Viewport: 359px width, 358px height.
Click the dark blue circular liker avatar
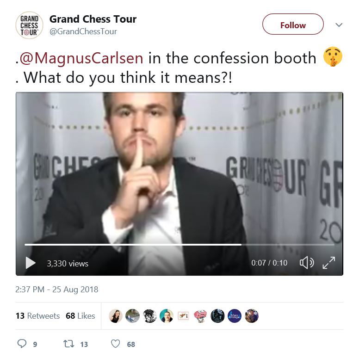(235, 316)
